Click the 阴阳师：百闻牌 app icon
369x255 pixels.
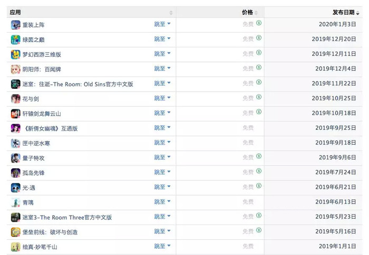pos(15,69)
